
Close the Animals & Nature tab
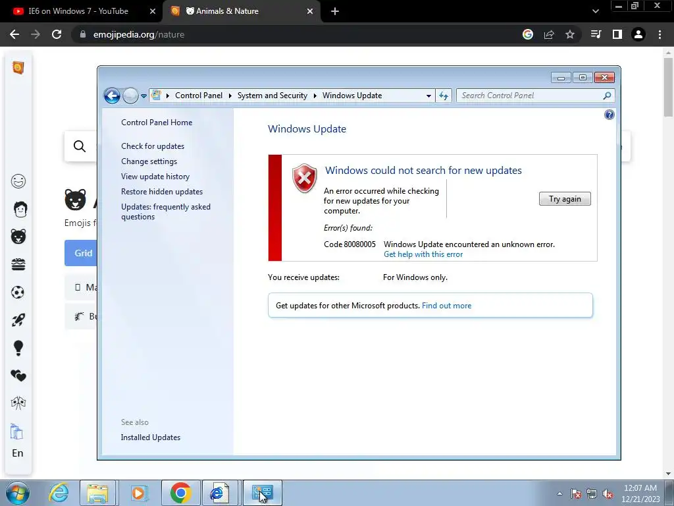coord(310,11)
